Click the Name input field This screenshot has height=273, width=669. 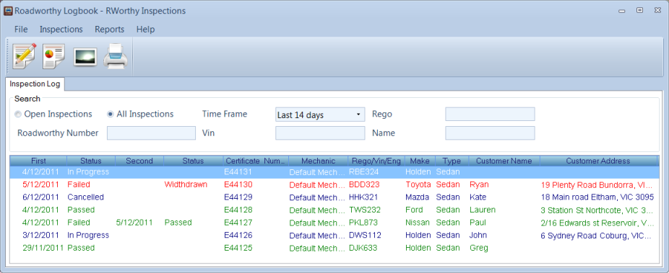coord(490,133)
